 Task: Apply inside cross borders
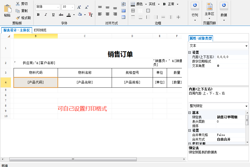pos(178,17)
